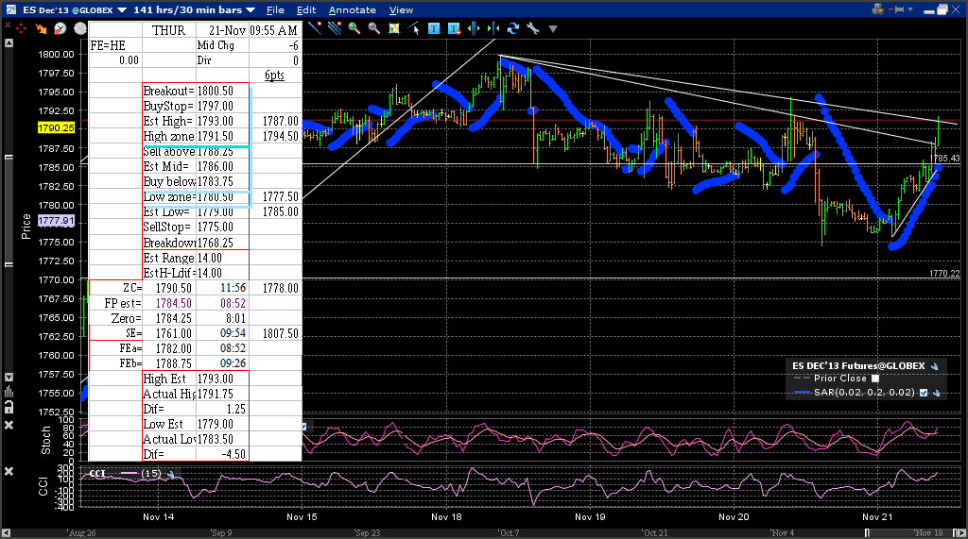Image resolution: width=968 pixels, height=539 pixels.
Task: Click the chart window icon in title bar
Action: [11, 9]
